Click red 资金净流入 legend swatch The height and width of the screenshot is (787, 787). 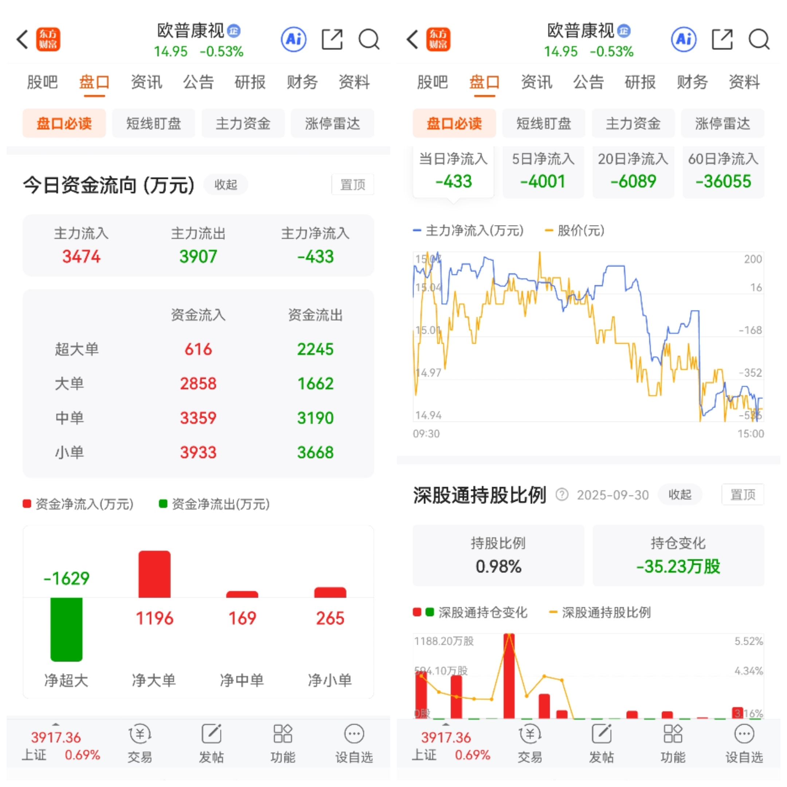coord(27,504)
